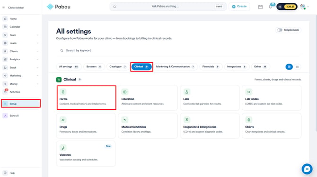The width and height of the screenshot is (317, 177).
Task: Click the Labs card flask icon
Action: click(187, 92)
